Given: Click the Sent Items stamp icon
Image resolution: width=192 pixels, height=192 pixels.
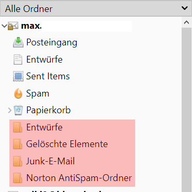Looking at the screenshot, I should pyautogui.click(x=18, y=76).
